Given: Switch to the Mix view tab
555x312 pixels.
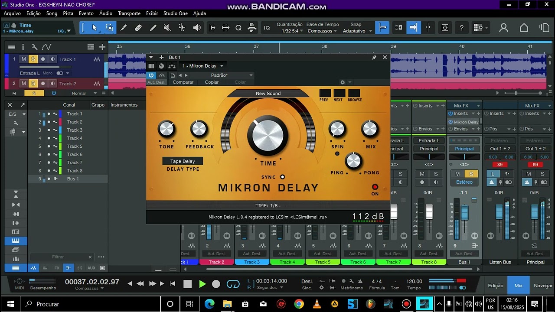Looking at the screenshot, I should pos(519,286).
